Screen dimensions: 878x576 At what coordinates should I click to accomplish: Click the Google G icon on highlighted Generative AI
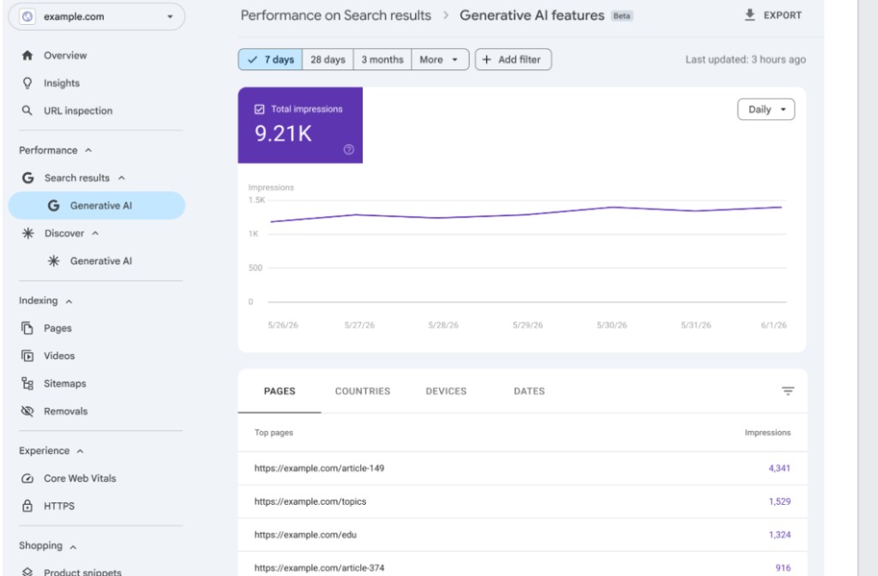coord(53,206)
